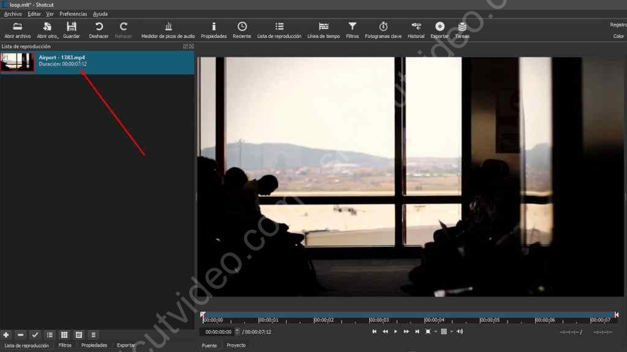The width and height of the screenshot is (627, 352).
Task: Toggle tiles view in the playlist
Action: click(78, 335)
